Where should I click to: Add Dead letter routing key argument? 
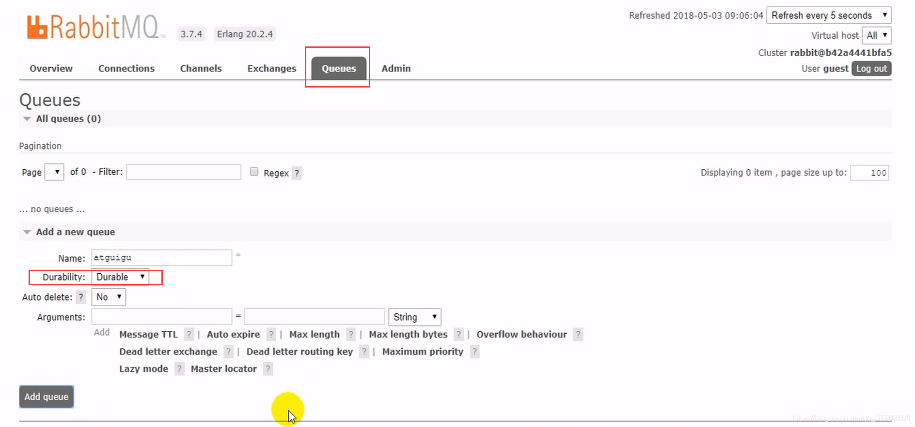(x=300, y=352)
